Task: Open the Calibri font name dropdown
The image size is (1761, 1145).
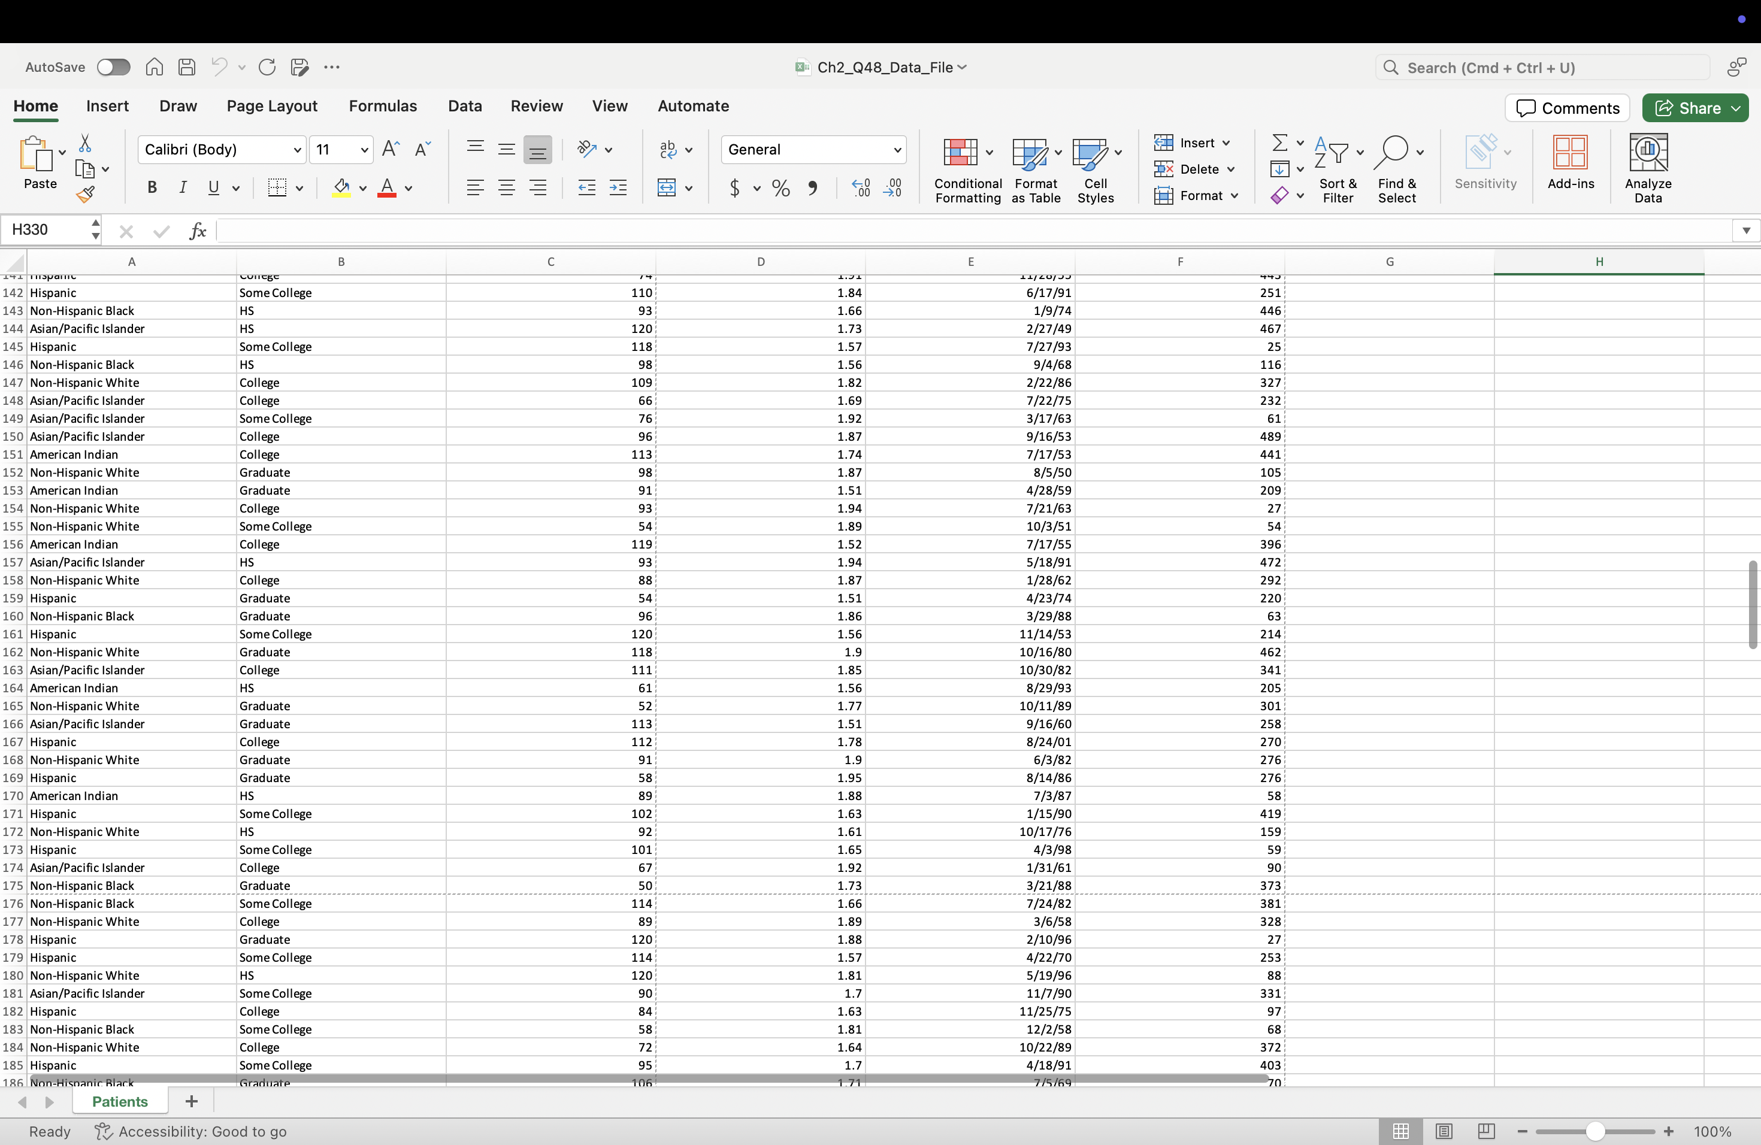Action: (x=296, y=150)
